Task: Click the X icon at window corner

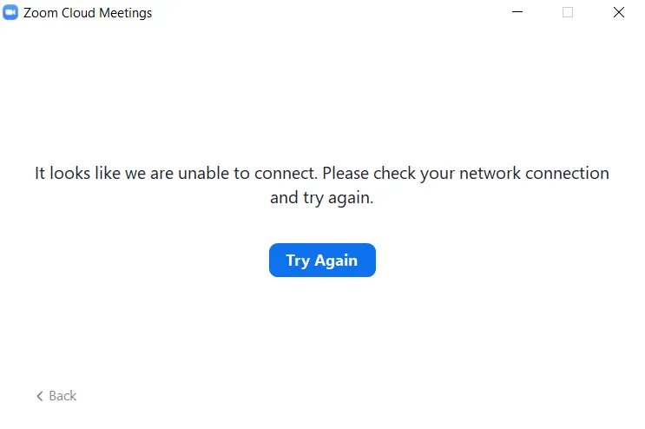Action: coord(619,12)
